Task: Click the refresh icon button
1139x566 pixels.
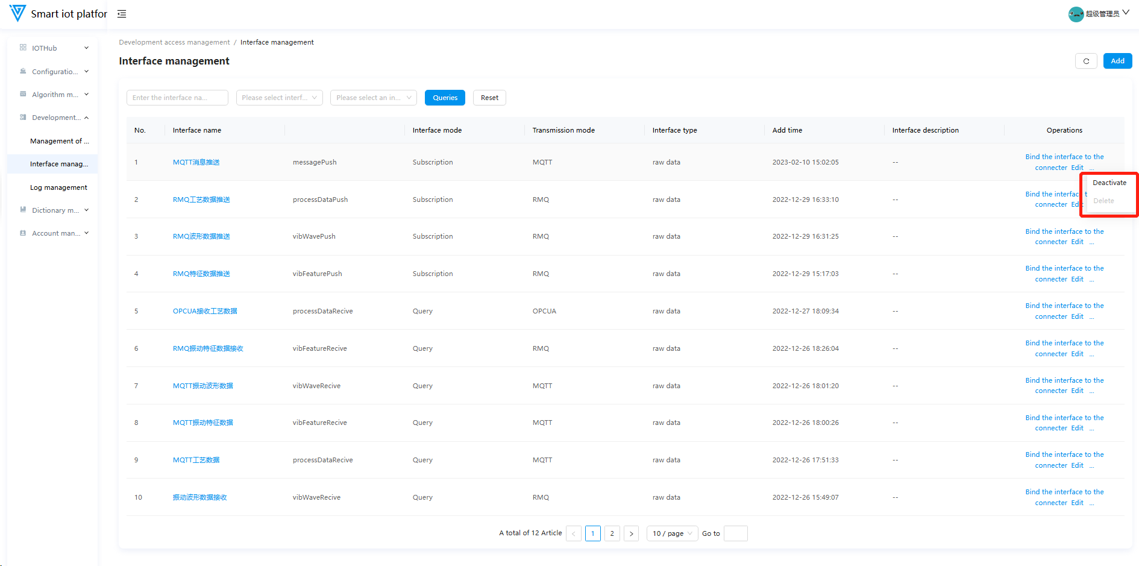Action: (x=1086, y=61)
